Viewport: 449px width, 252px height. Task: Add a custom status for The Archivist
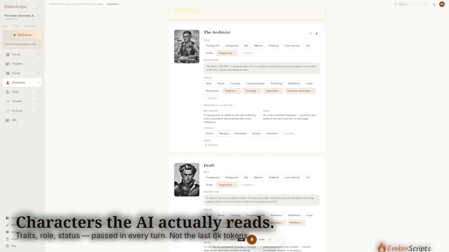click(289, 133)
